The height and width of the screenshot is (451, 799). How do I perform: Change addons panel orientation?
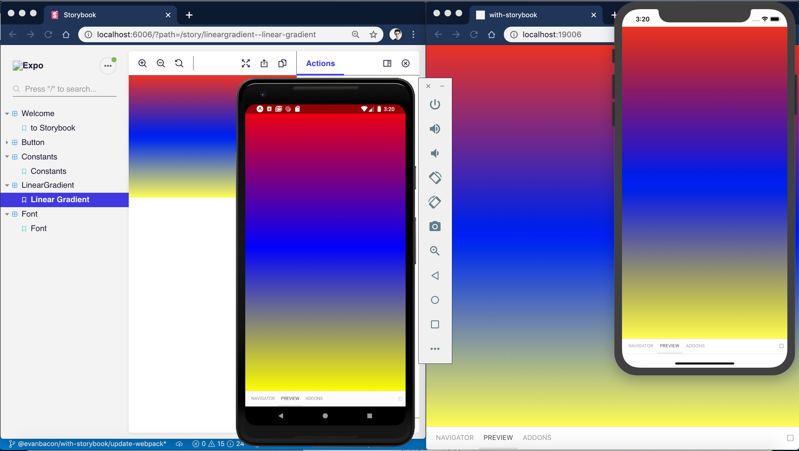[x=387, y=63]
